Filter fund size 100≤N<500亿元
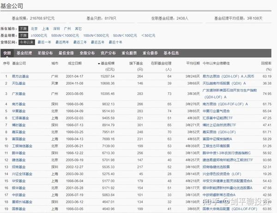 [96, 35]
